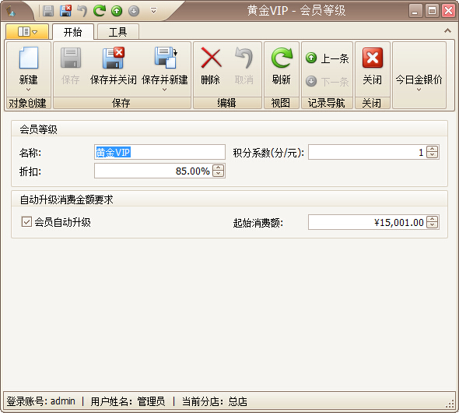Toggle the 会员自动升级 checkbox
The image size is (459, 413).
26,222
